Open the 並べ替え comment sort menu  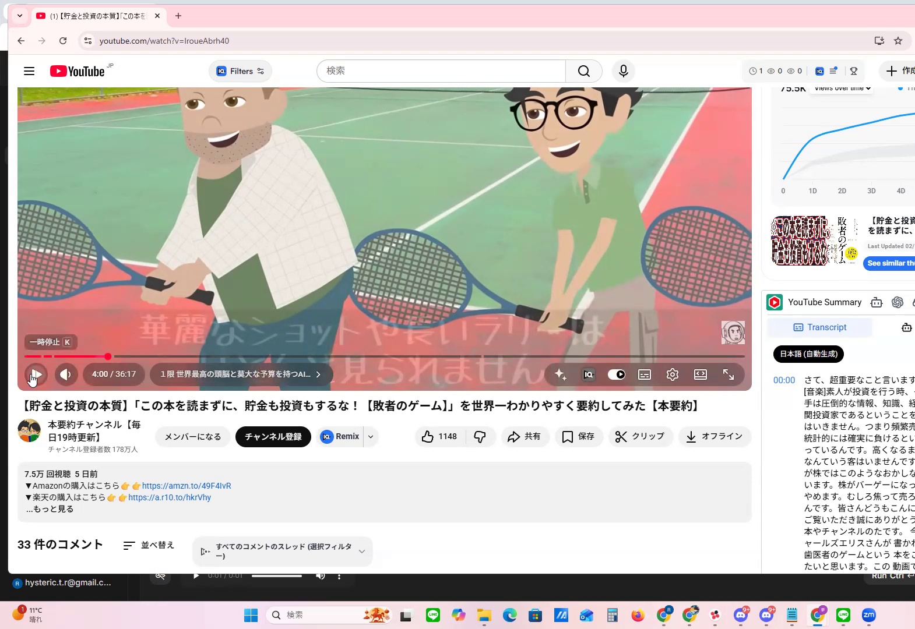point(149,545)
